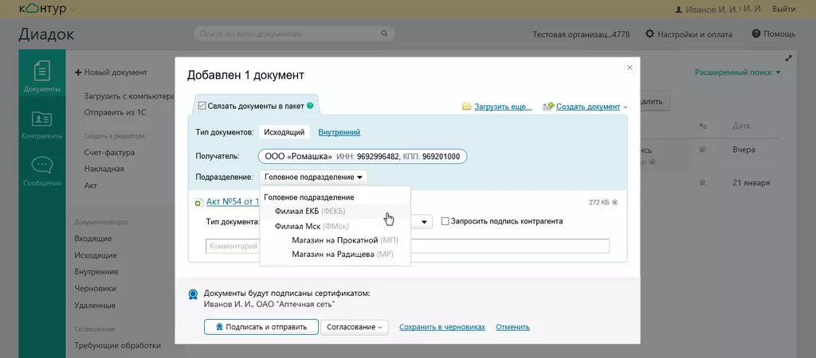The width and height of the screenshot is (816, 358).
Task: Click the Вчера date cell
Action: tap(743, 150)
